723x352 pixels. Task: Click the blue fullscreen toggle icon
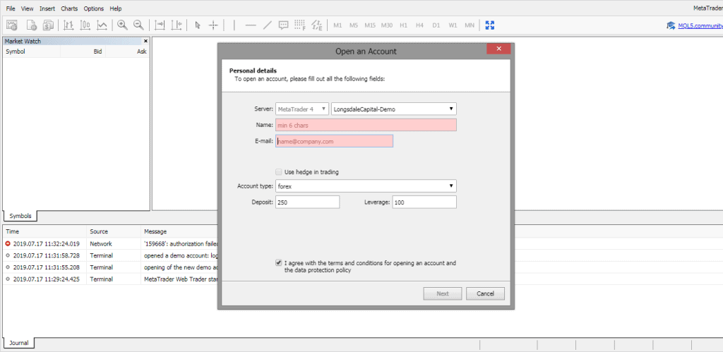pos(490,25)
